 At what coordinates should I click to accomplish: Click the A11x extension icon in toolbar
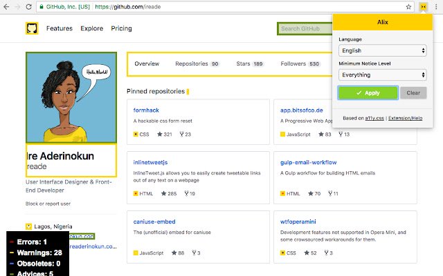[423, 7]
